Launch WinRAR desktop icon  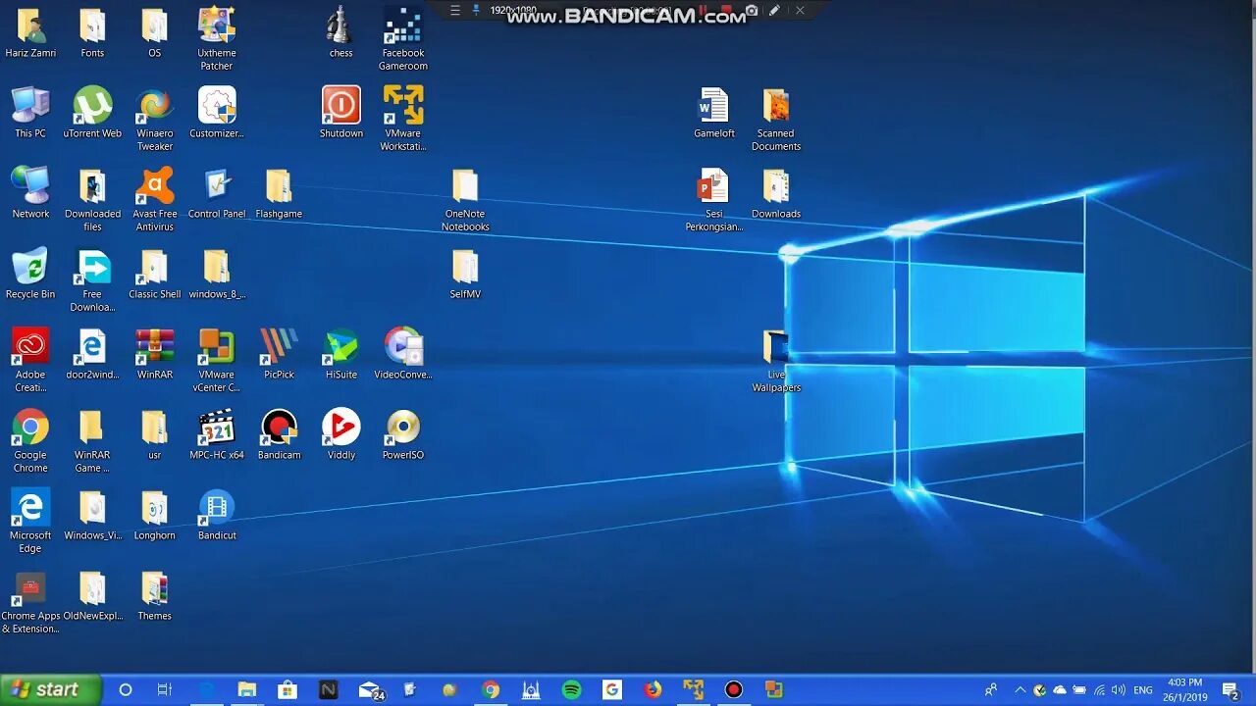[x=155, y=355]
